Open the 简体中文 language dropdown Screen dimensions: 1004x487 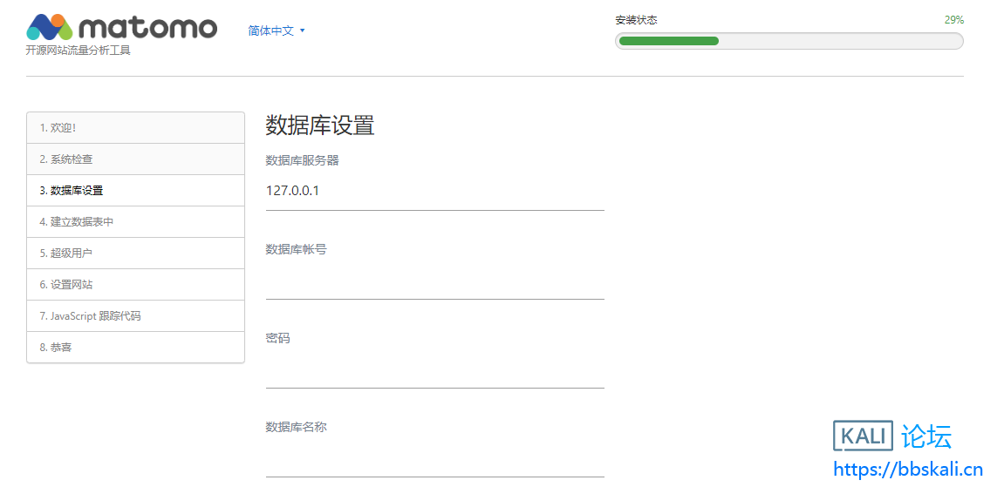tap(271, 30)
